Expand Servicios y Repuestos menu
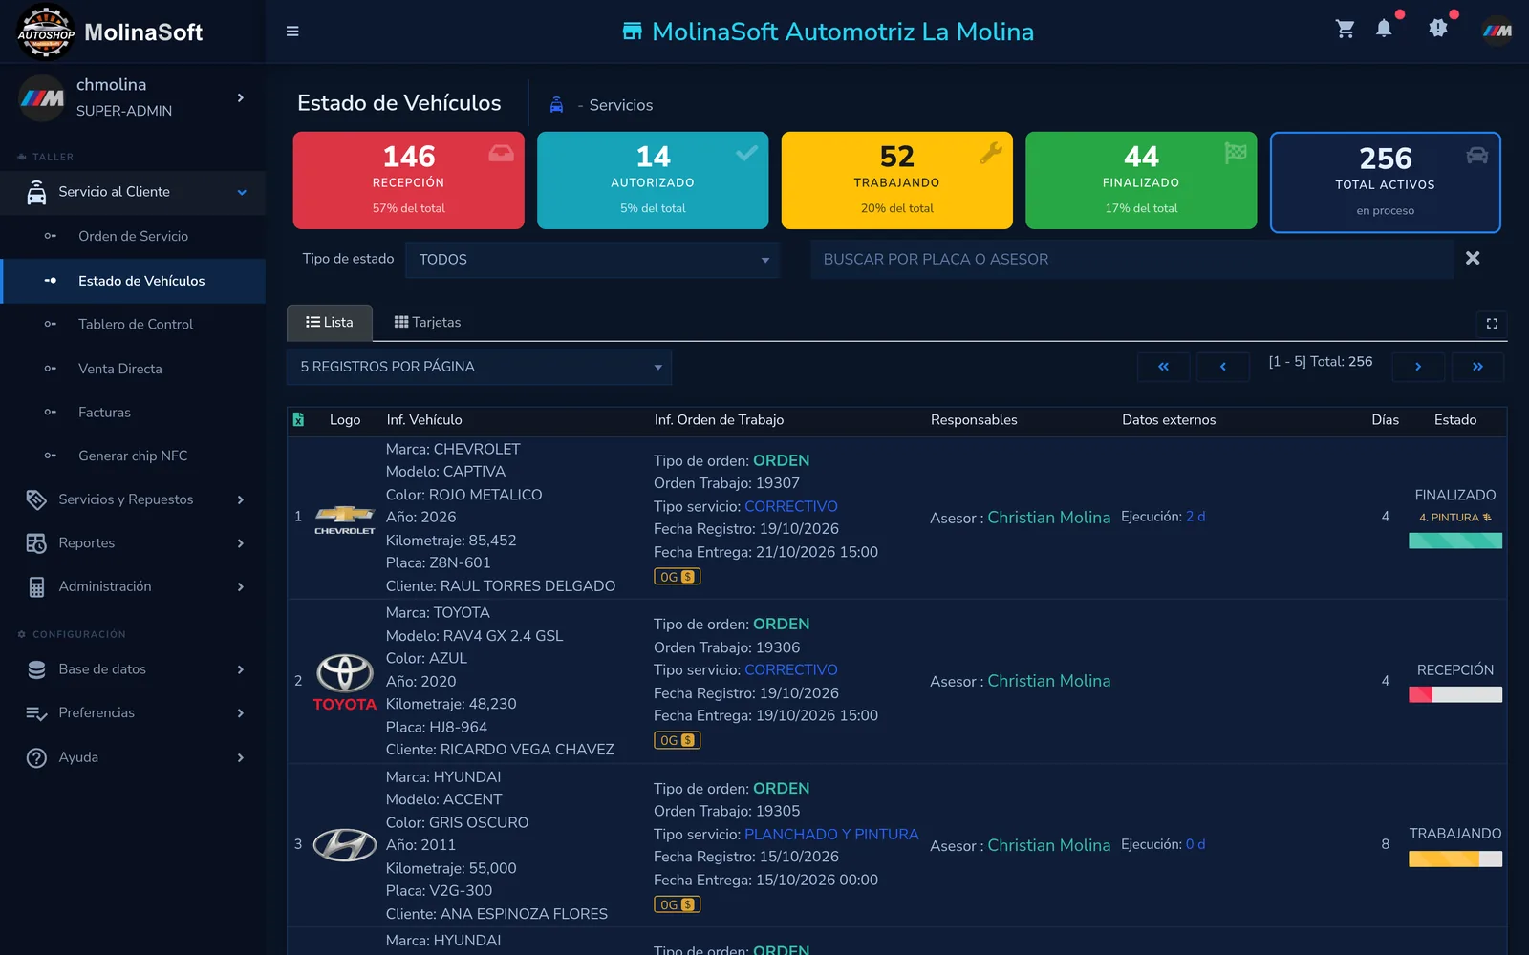Viewport: 1529px width, 955px height. pos(133,499)
